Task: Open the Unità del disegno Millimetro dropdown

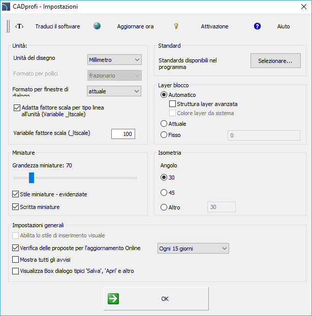Action: coord(114,60)
